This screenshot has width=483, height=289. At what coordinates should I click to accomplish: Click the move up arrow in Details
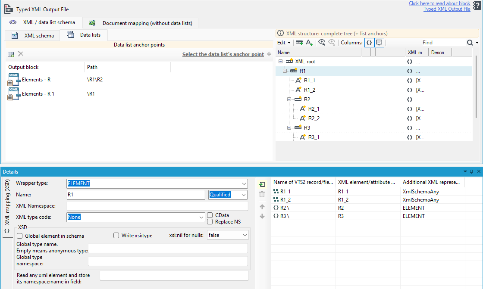click(262, 207)
